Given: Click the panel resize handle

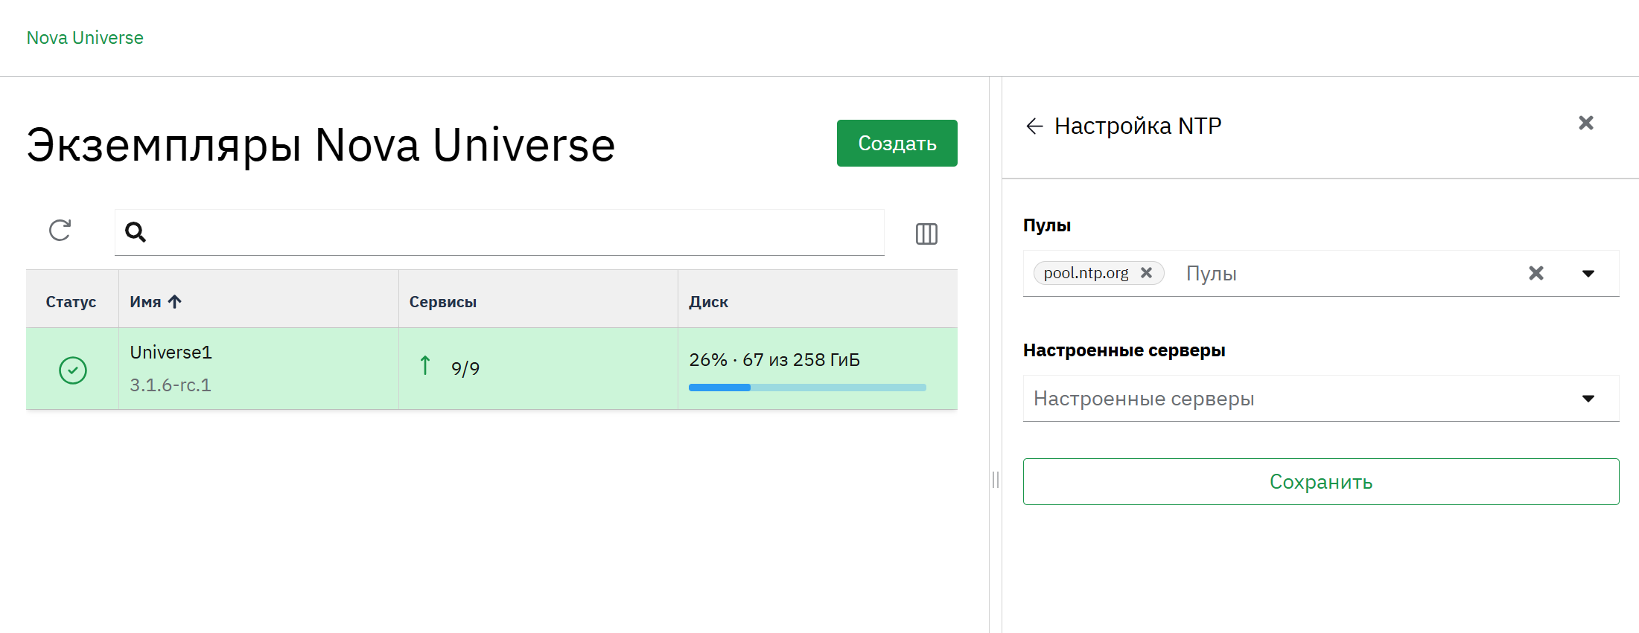Looking at the screenshot, I should 996,480.
